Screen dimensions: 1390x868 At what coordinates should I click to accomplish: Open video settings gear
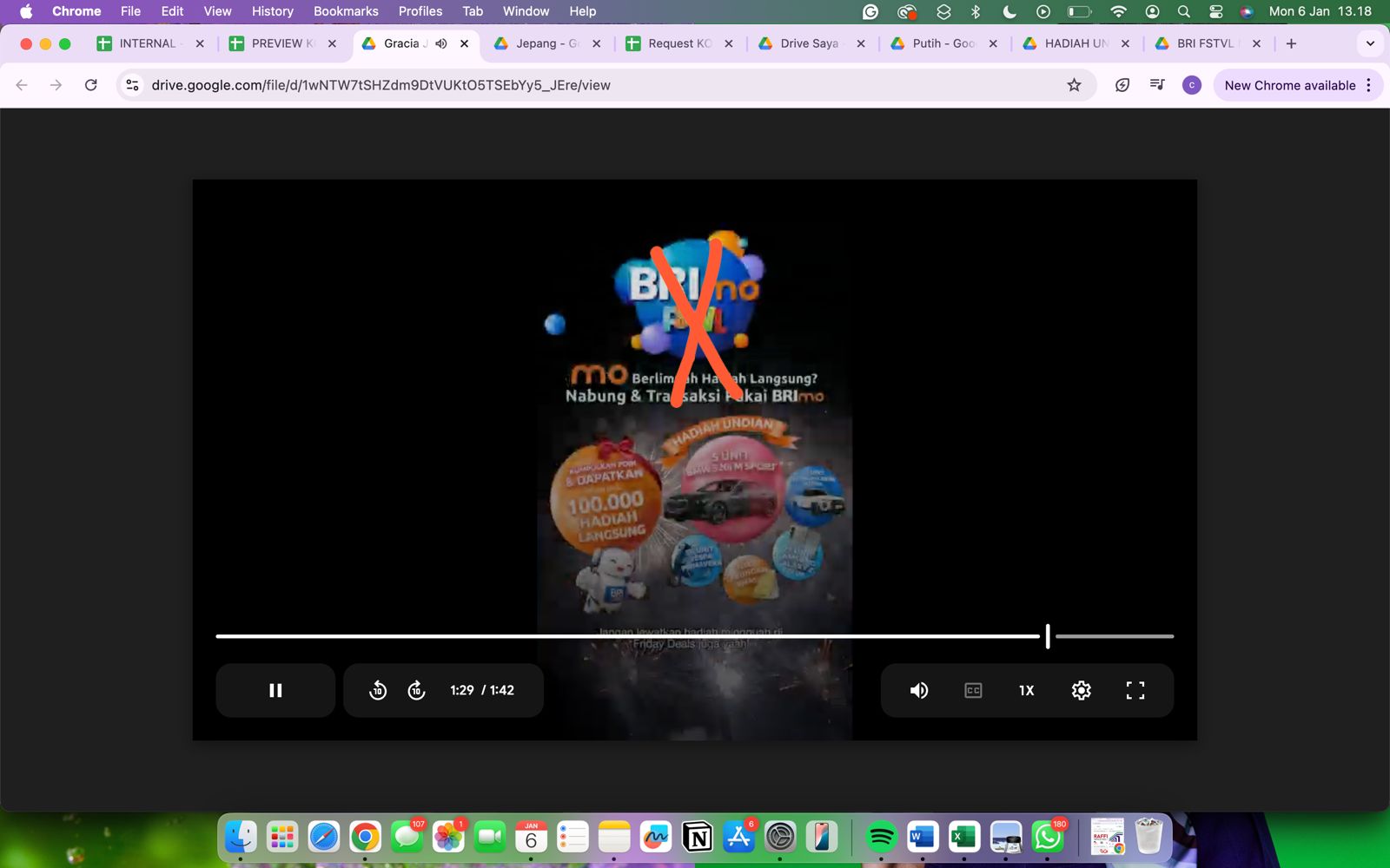coord(1081,690)
